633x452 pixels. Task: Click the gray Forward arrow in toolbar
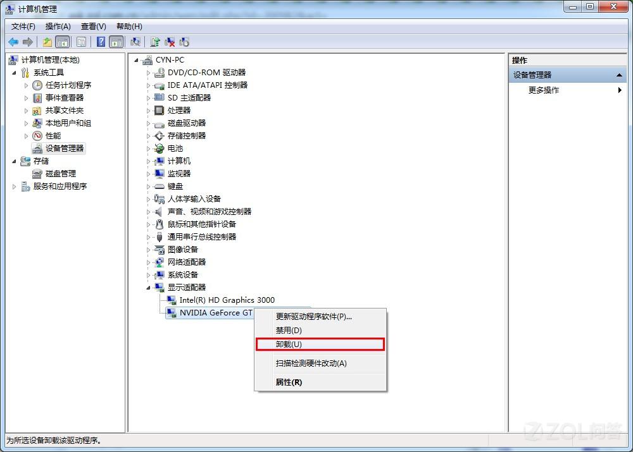(27, 42)
